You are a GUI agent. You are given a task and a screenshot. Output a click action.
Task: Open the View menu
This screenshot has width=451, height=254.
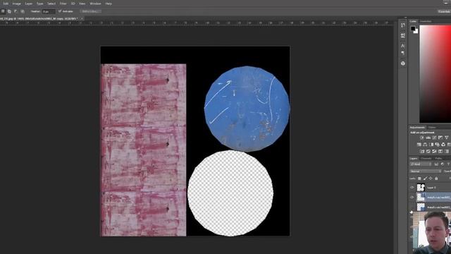point(82,4)
